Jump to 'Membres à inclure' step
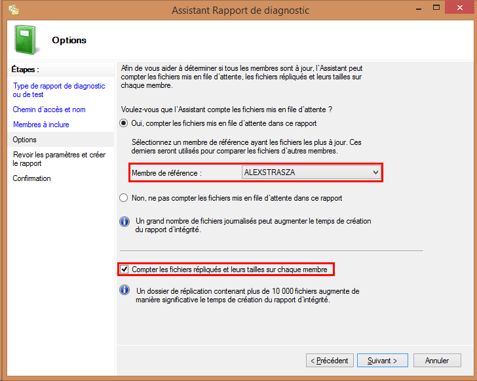 41,125
